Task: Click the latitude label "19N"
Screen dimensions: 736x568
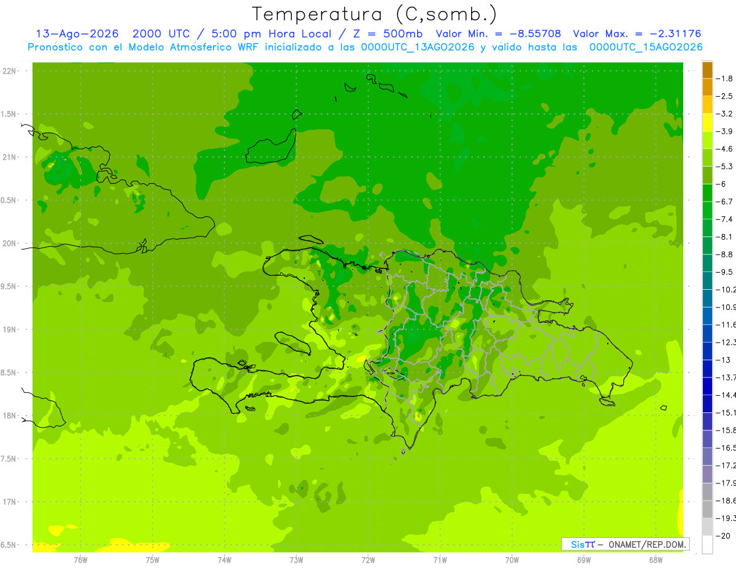Action: [9, 330]
